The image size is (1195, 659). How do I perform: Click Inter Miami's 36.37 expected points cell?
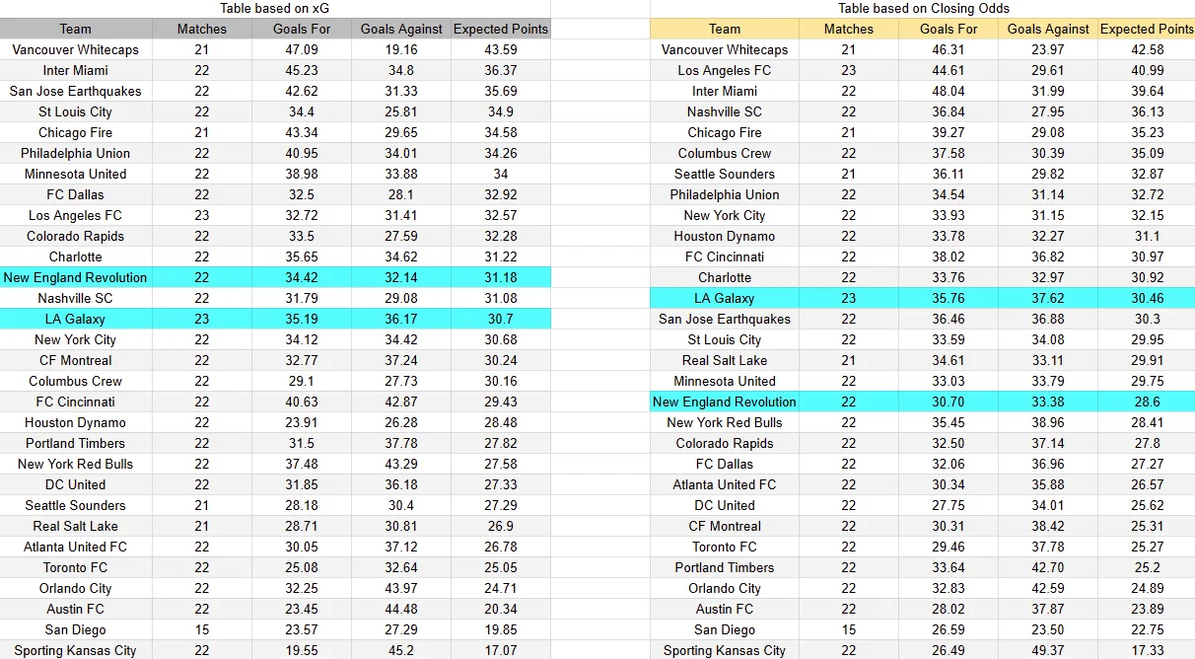(501, 70)
